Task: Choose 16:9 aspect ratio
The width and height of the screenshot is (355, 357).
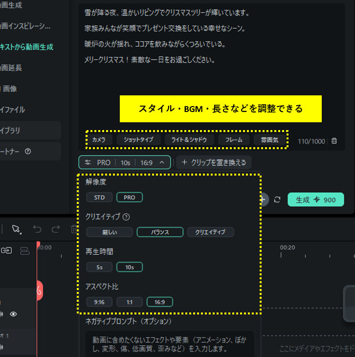Action: [159, 302]
